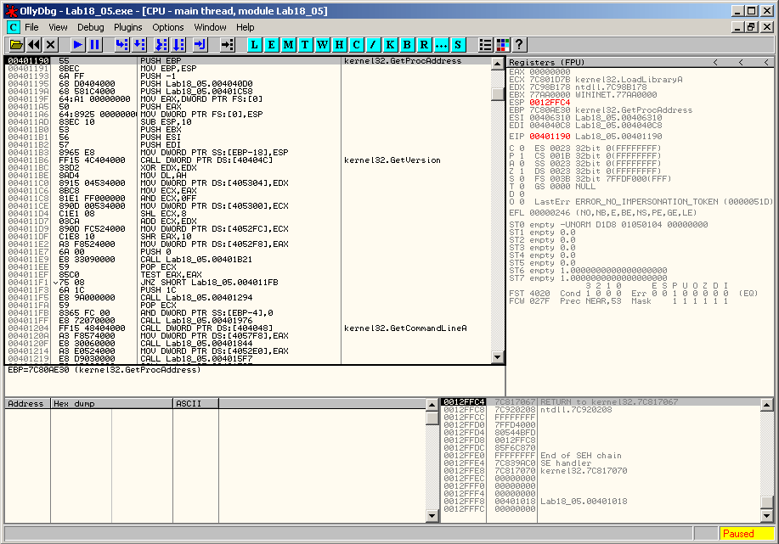The image size is (779, 544).
Task: Restart the program with the rewind icon
Action: pyautogui.click(x=33, y=44)
